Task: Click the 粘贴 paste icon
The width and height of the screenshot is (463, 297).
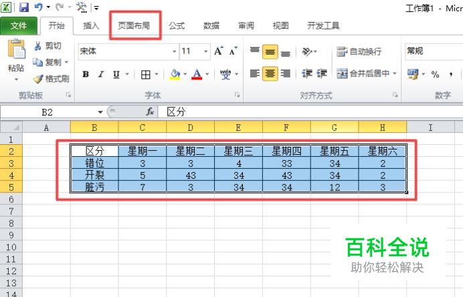Action: 17,49
